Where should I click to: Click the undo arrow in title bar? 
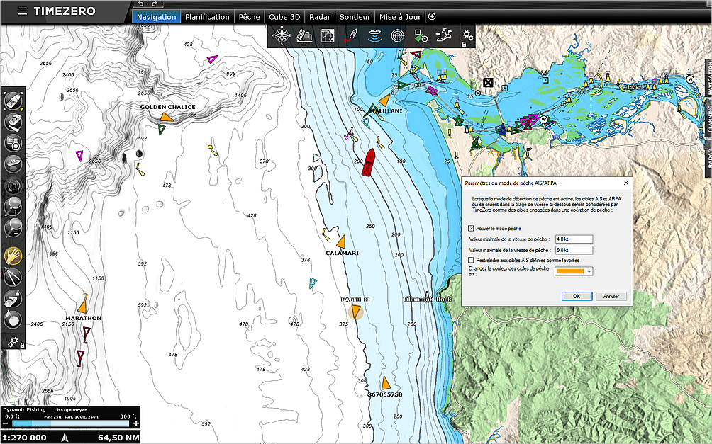tap(140, 4)
